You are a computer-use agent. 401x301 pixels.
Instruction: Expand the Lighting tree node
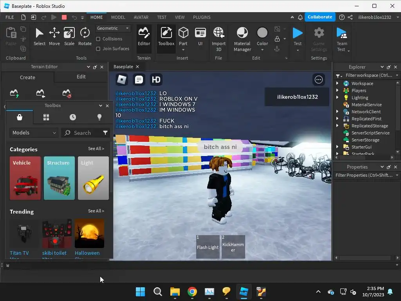coord(337,97)
